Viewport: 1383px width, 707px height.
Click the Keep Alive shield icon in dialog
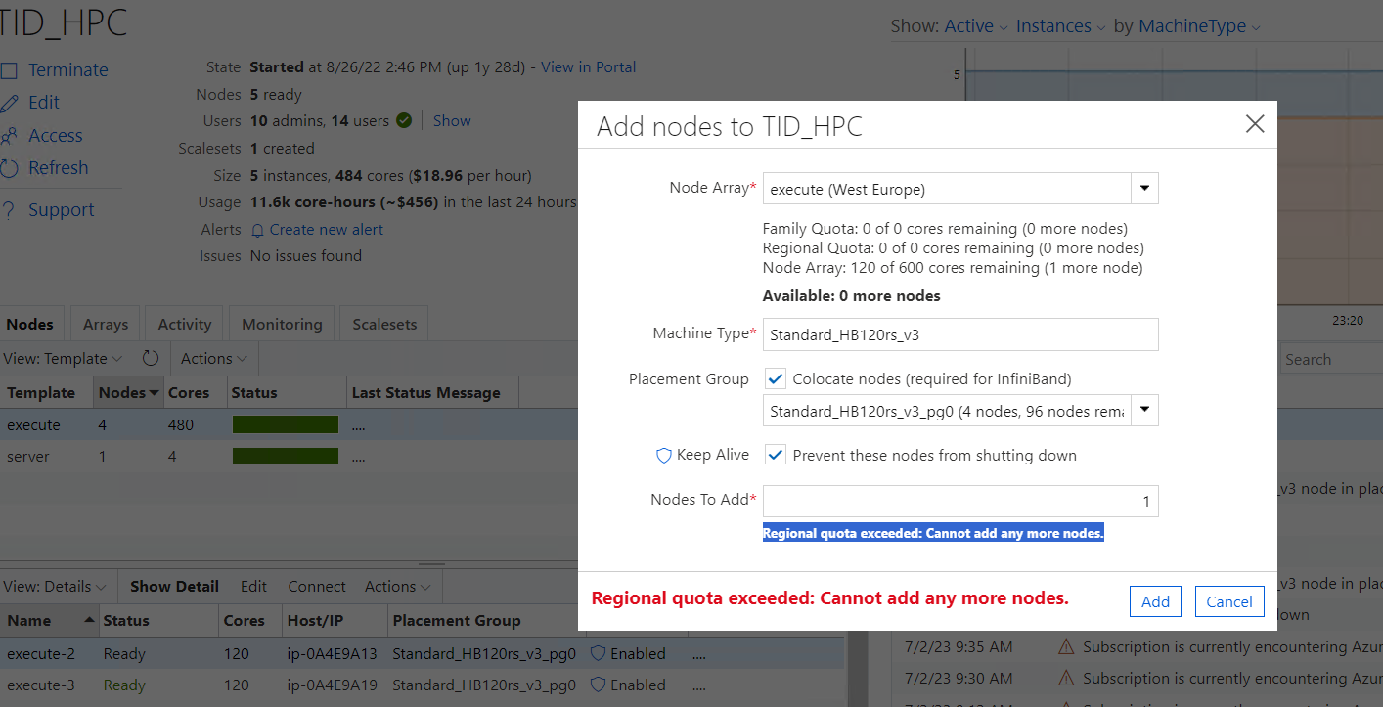[665, 454]
